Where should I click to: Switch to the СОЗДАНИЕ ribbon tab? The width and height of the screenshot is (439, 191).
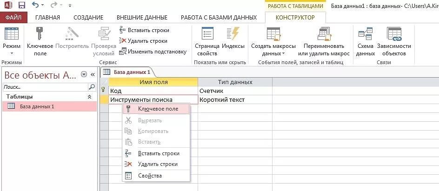tap(88, 18)
